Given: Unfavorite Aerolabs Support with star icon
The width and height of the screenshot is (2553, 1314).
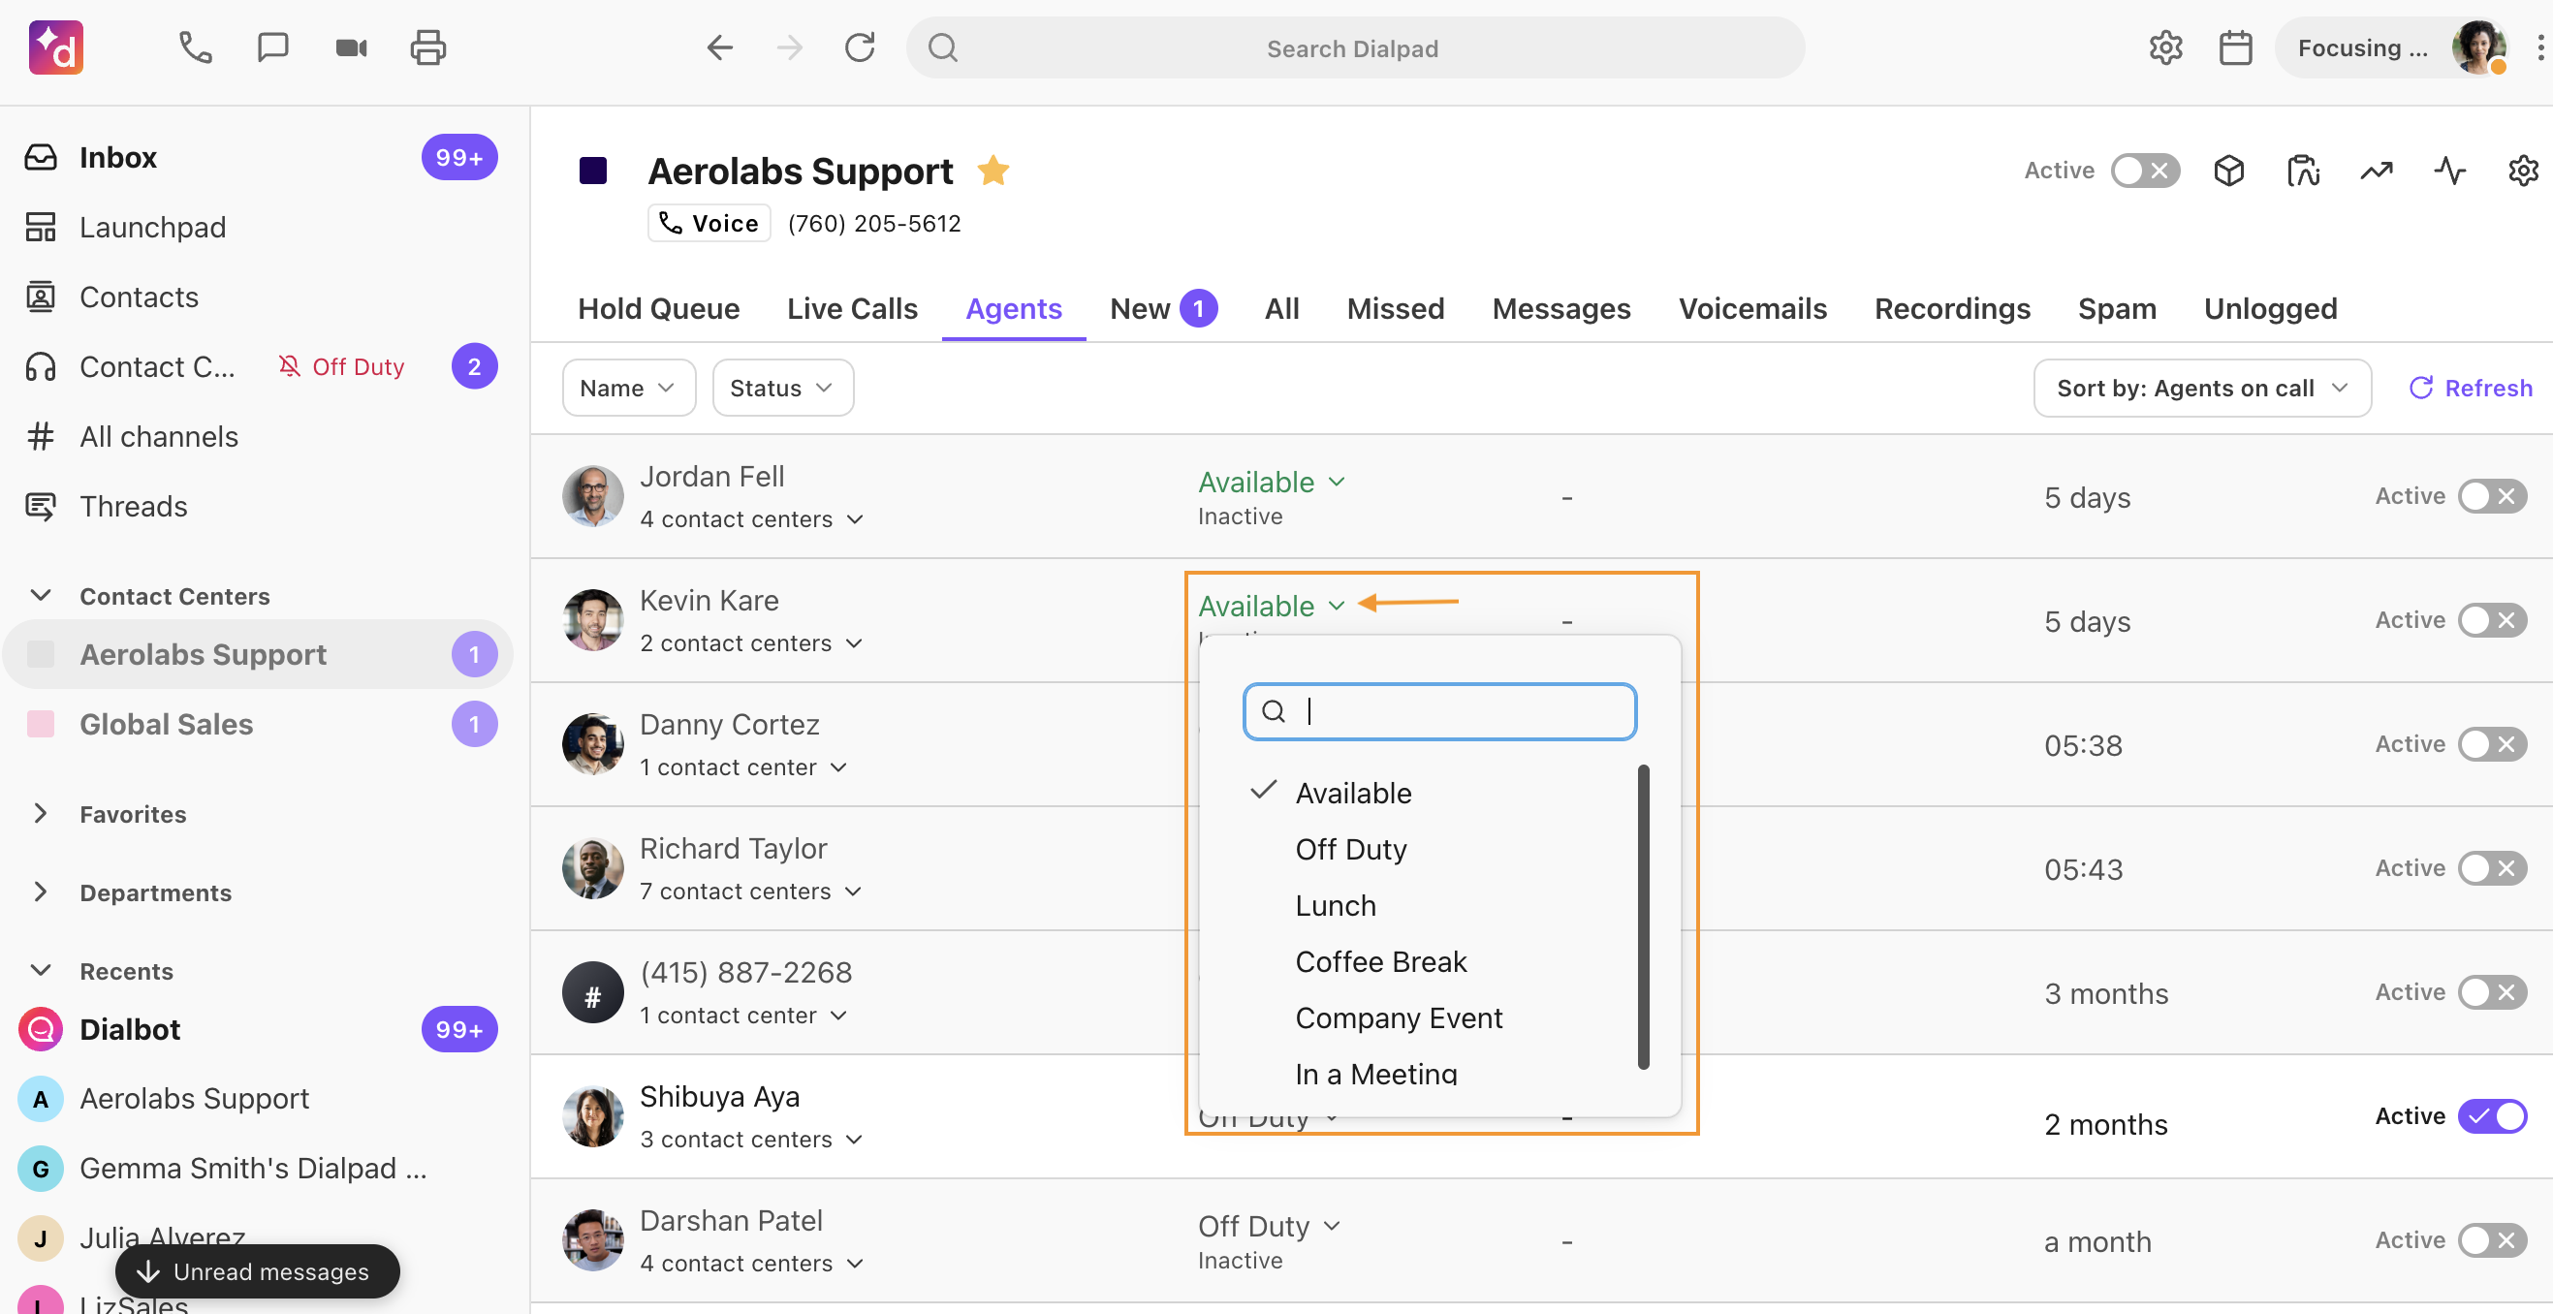Looking at the screenshot, I should click(993, 171).
